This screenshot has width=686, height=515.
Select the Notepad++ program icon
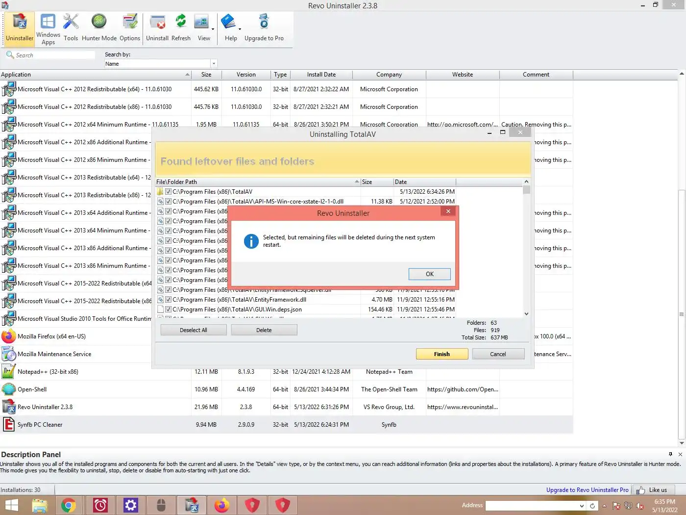(x=9, y=372)
